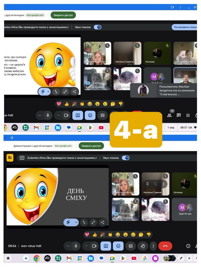The height and width of the screenshot is (267, 201).
Task: Turn off camera in the lower meeting toolbar
Action: (94, 246)
